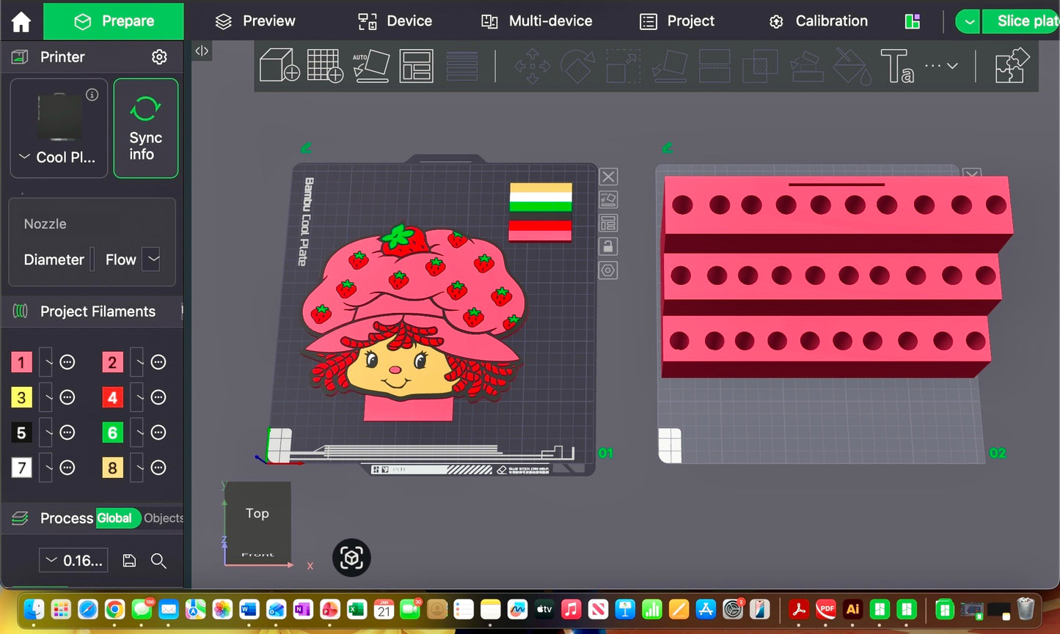This screenshot has height=634, width=1060.
Task: Edit filament 7 settings ellipsis button
Action: click(x=67, y=468)
